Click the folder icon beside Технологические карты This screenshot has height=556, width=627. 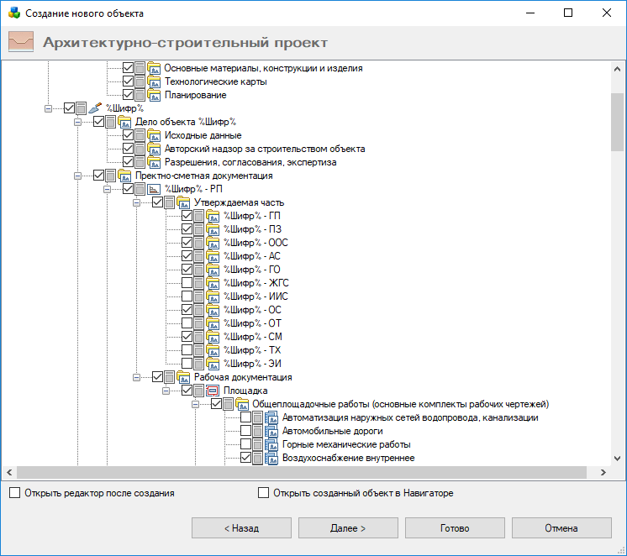[x=154, y=81]
